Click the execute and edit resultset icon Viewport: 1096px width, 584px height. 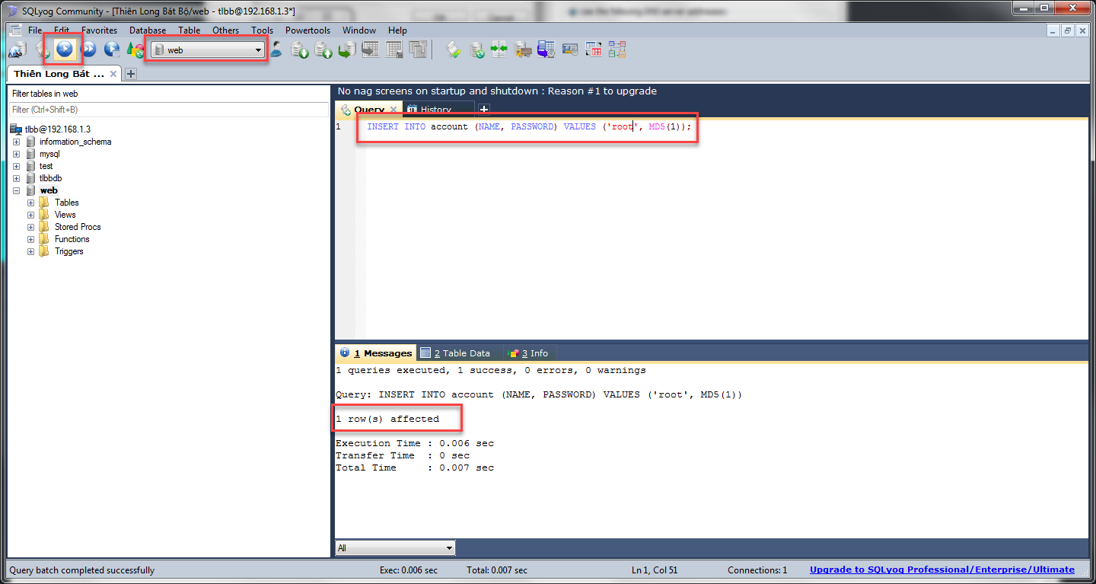click(112, 49)
